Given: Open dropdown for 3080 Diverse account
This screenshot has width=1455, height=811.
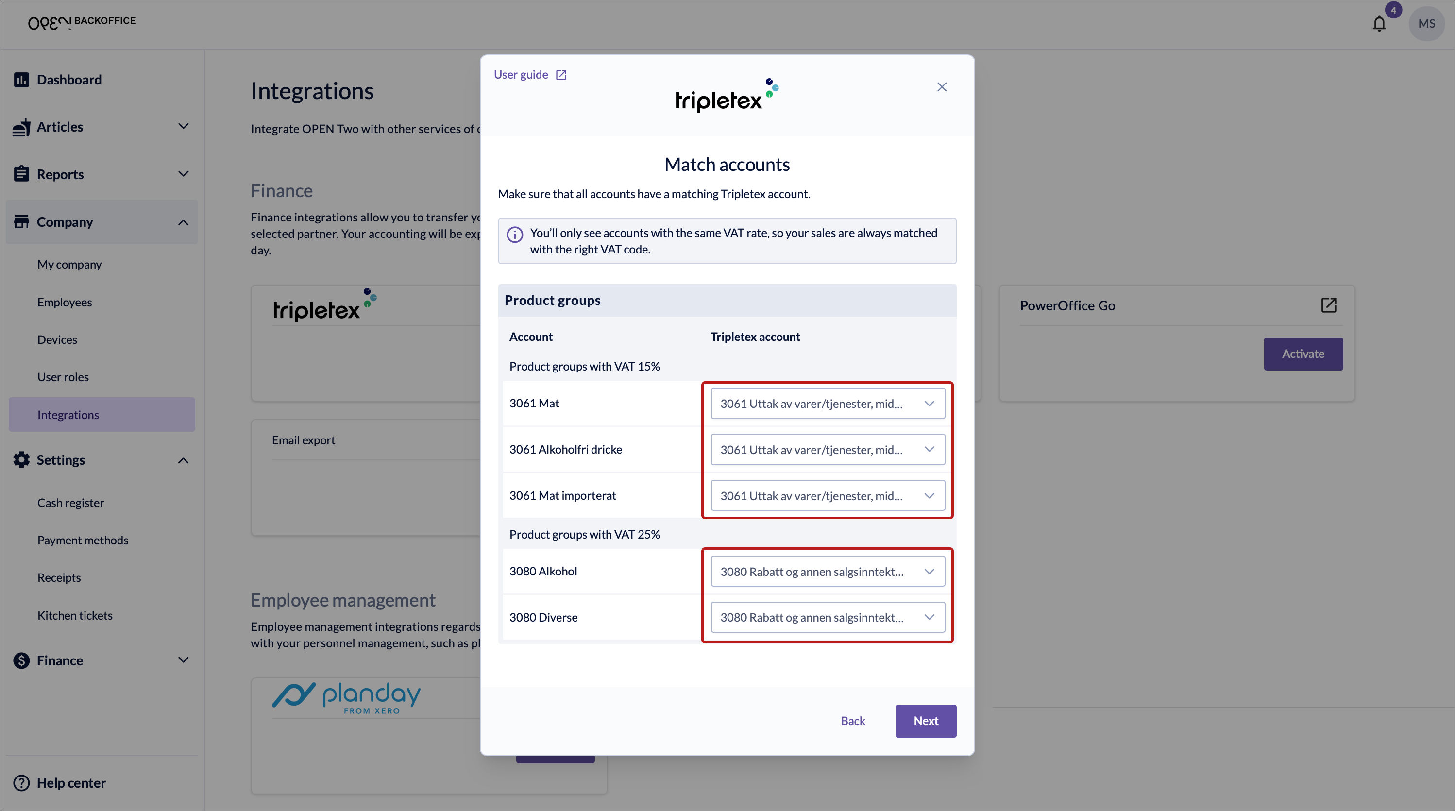Looking at the screenshot, I should 827,617.
